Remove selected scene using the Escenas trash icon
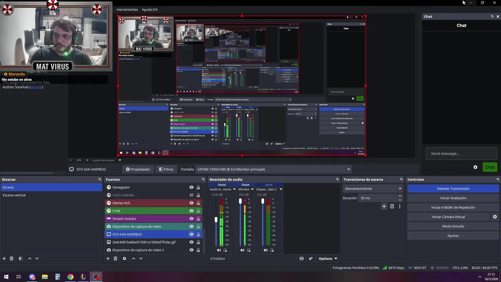This screenshot has height=282, width=501. [x=12, y=258]
